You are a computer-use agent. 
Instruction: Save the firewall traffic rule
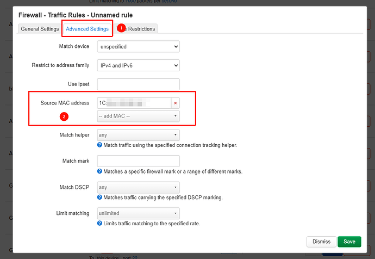click(349, 242)
